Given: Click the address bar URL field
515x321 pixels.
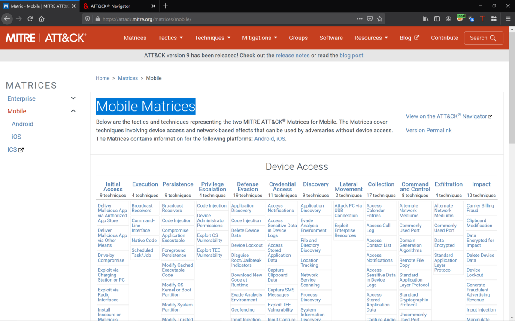Looking at the screenshot, I should coord(227,19).
